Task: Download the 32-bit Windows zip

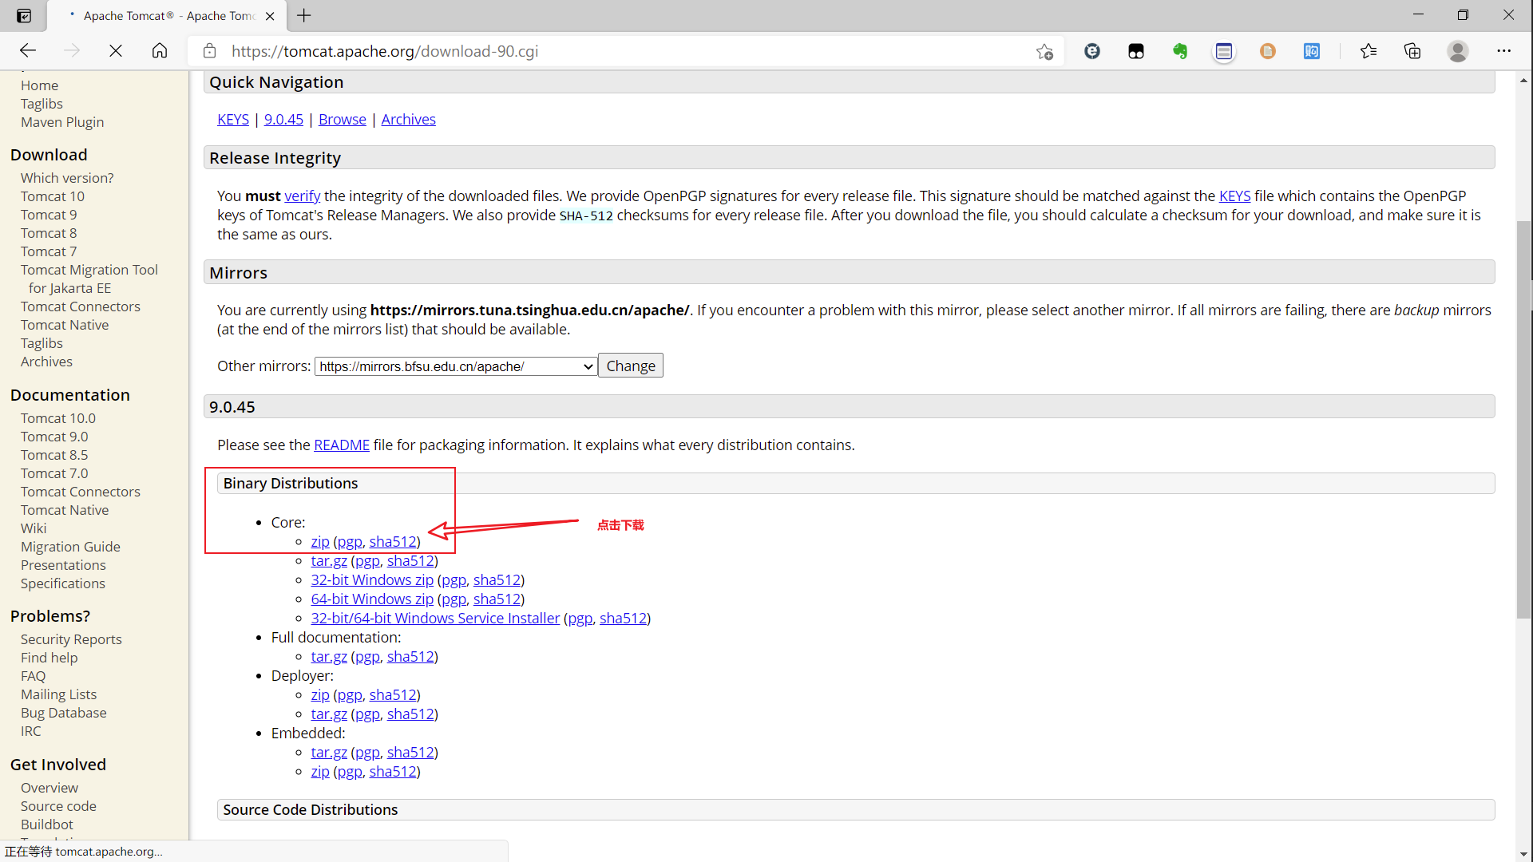Action: click(x=371, y=579)
